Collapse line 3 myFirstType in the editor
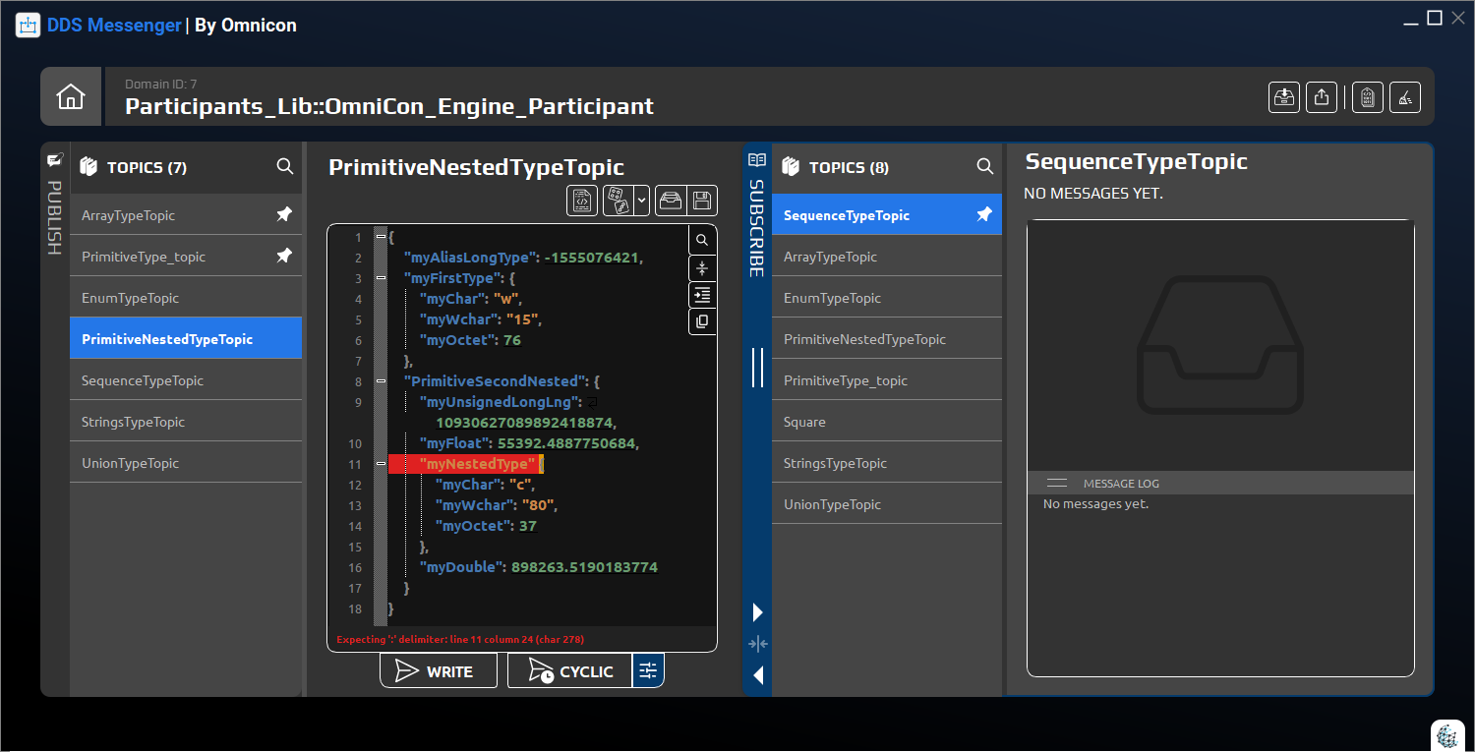This screenshot has height=752, width=1475. click(380, 278)
